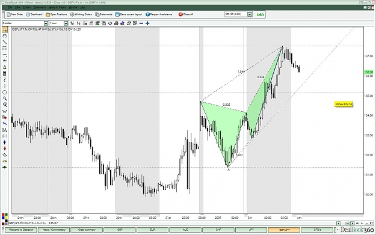376x235 pixels.
Task: Place a red down arrow marker
Action: (5, 149)
